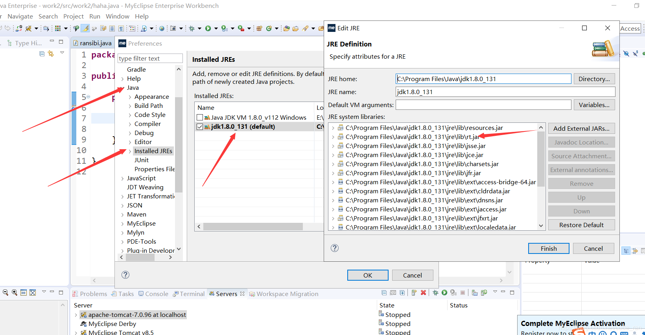This screenshot has width=645, height=335.
Task: Click the JRE home path input field
Action: click(x=483, y=79)
